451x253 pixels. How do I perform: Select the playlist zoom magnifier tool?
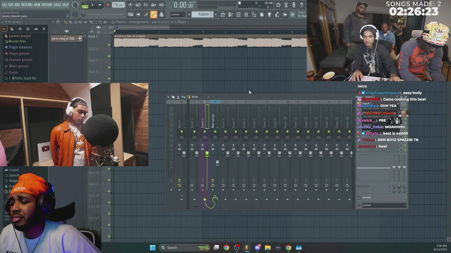[x=100, y=22]
